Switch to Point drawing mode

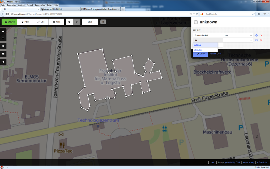pyautogui.click(x=25, y=22)
